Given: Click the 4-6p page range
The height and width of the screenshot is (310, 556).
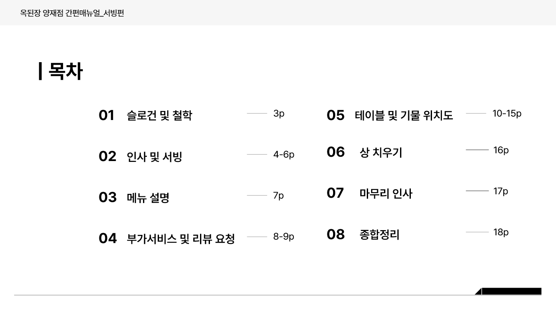Looking at the screenshot, I should click(283, 155).
